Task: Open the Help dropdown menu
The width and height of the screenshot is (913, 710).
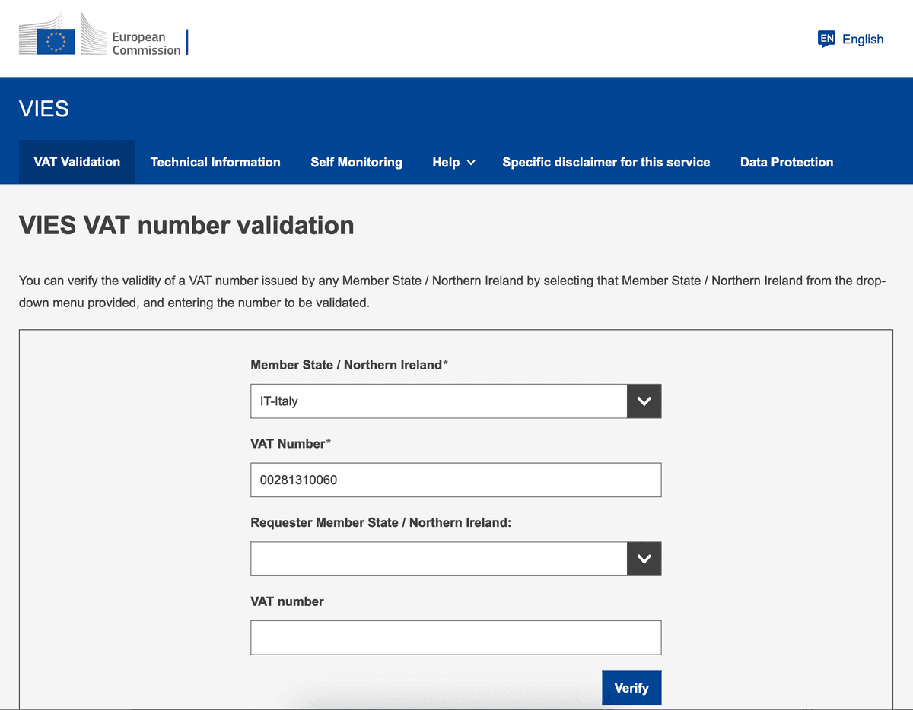Action: pos(453,162)
